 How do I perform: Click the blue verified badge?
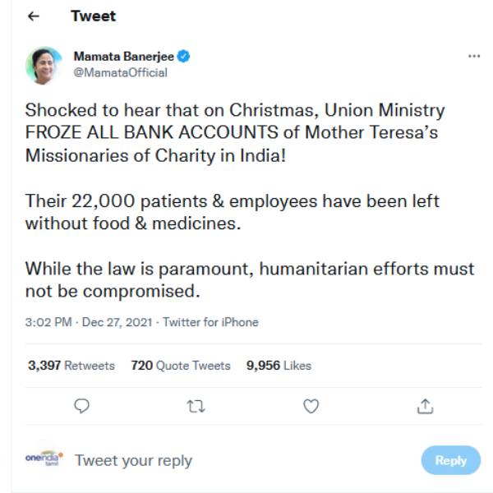[186, 56]
